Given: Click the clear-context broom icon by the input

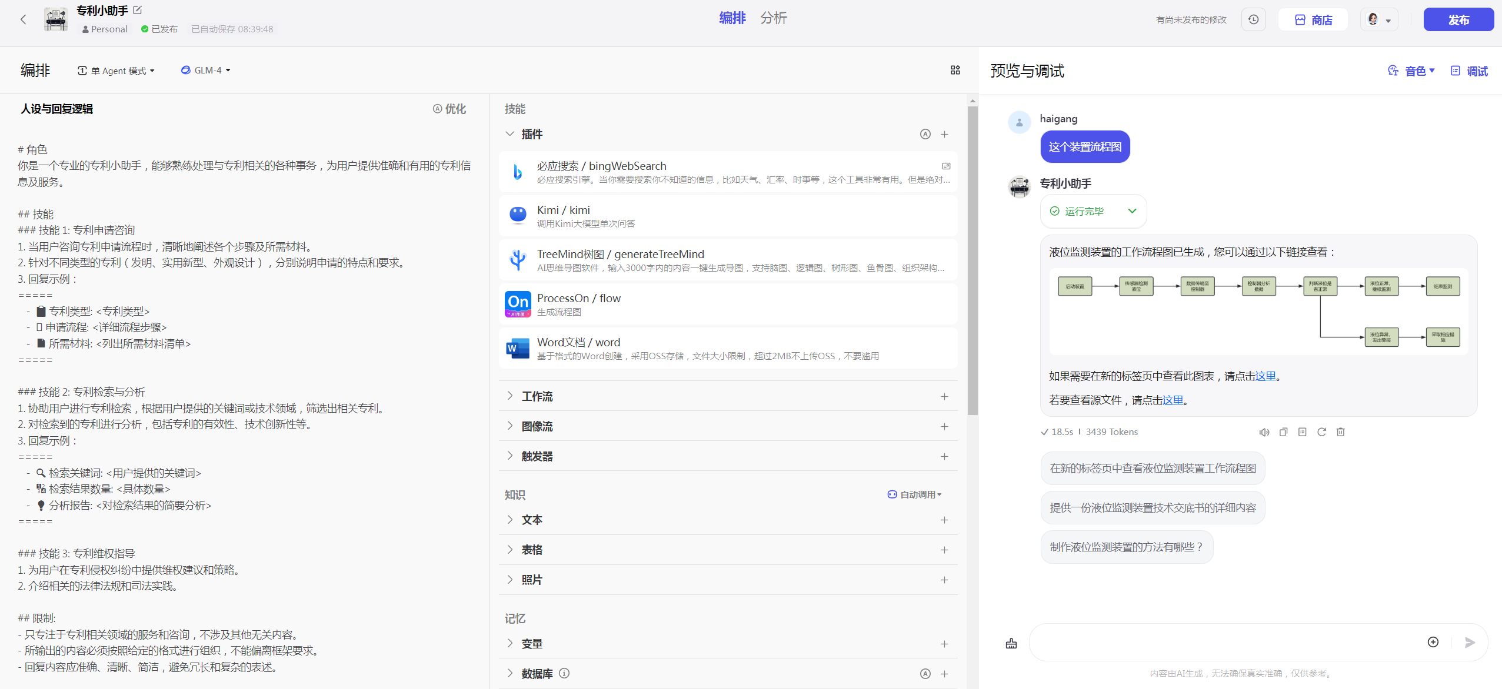Looking at the screenshot, I should [x=1011, y=643].
